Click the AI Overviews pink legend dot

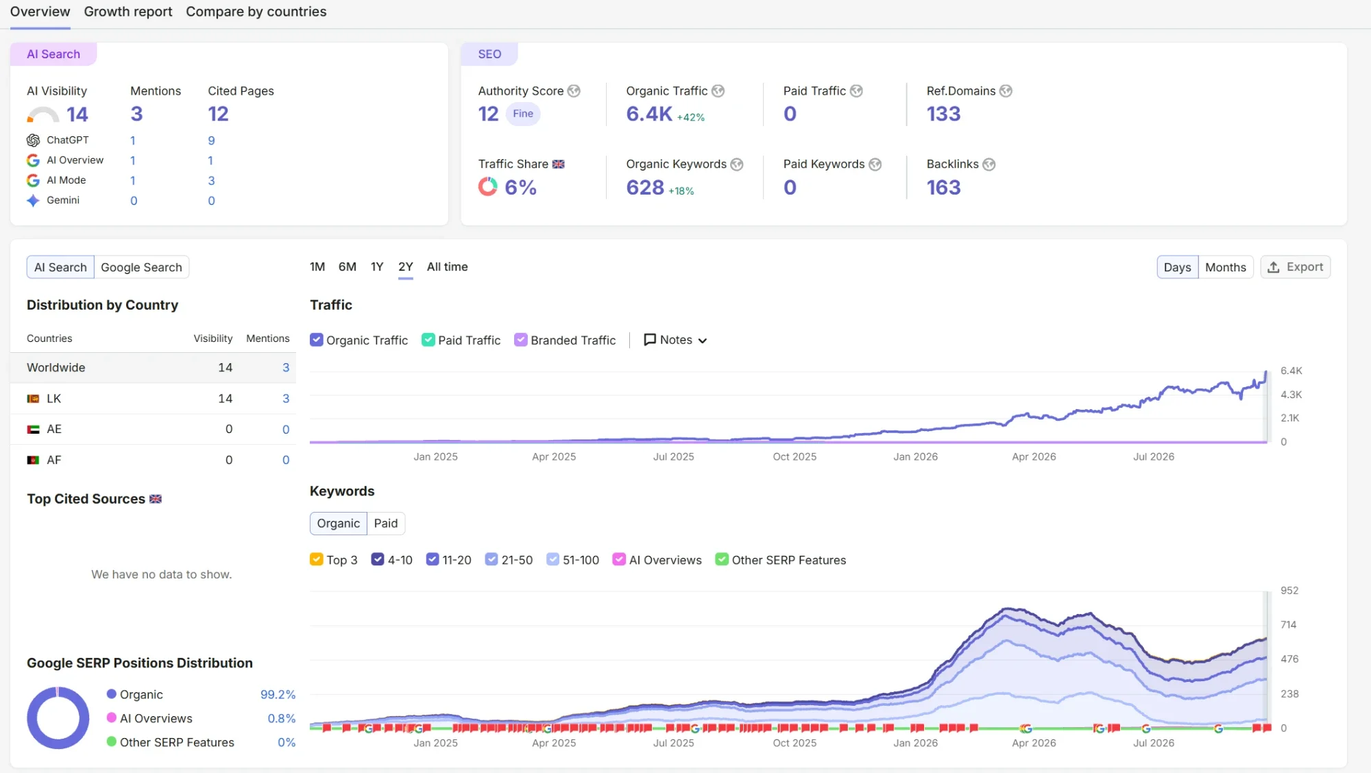pos(112,718)
